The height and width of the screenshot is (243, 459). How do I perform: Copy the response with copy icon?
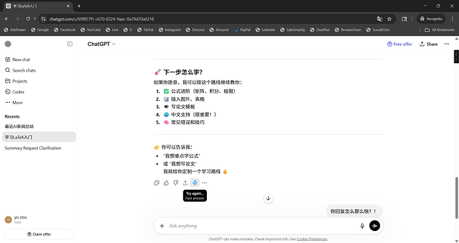tap(156, 183)
